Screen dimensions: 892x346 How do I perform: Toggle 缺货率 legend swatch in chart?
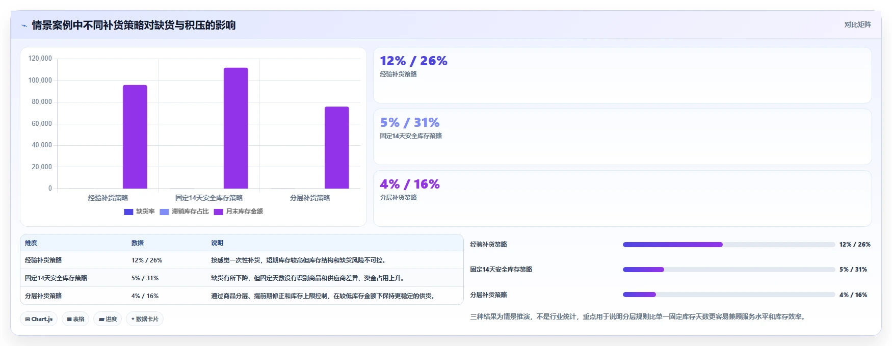(x=128, y=211)
